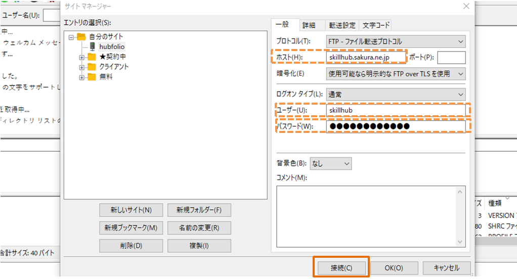517x279 pixels.
Task: Expand the 無料 folder
Action: [x=81, y=78]
